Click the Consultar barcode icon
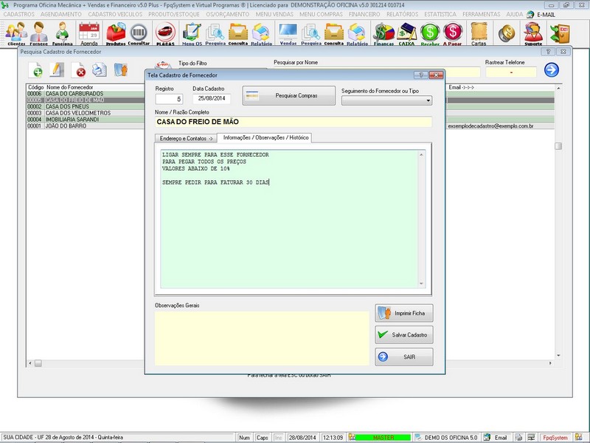 point(139,33)
